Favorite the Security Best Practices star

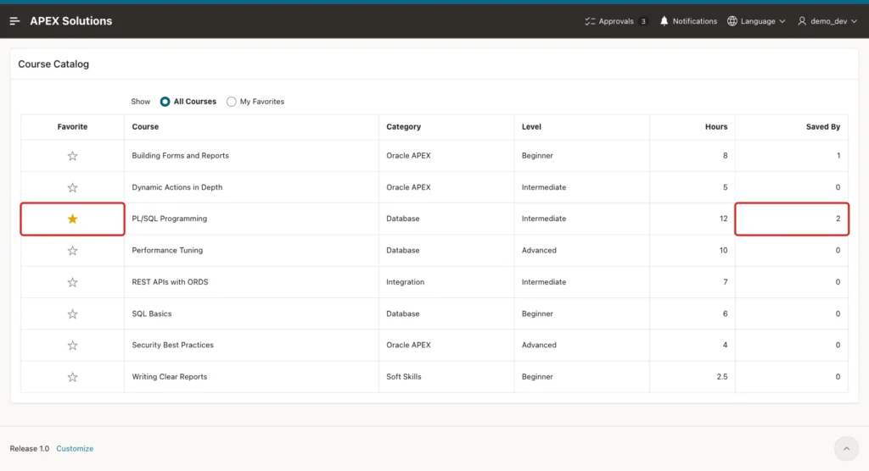point(73,346)
